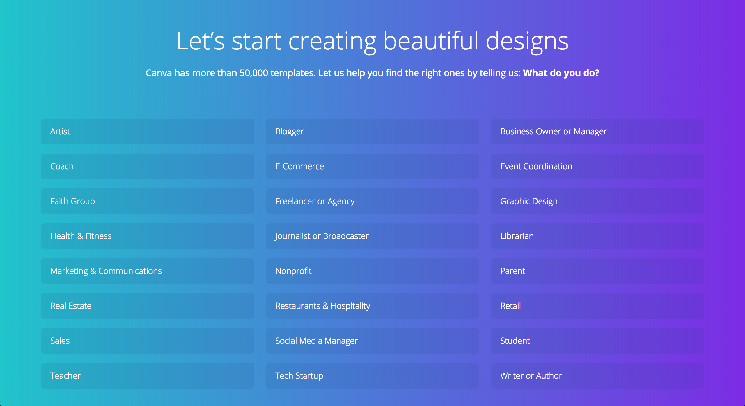Choose E-Commerce as your field
Image resolution: width=745 pixels, height=406 pixels.
pyautogui.click(x=372, y=166)
